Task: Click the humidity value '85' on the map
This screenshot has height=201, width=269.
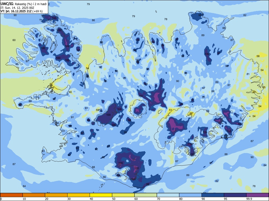Action: (x=17, y=64)
